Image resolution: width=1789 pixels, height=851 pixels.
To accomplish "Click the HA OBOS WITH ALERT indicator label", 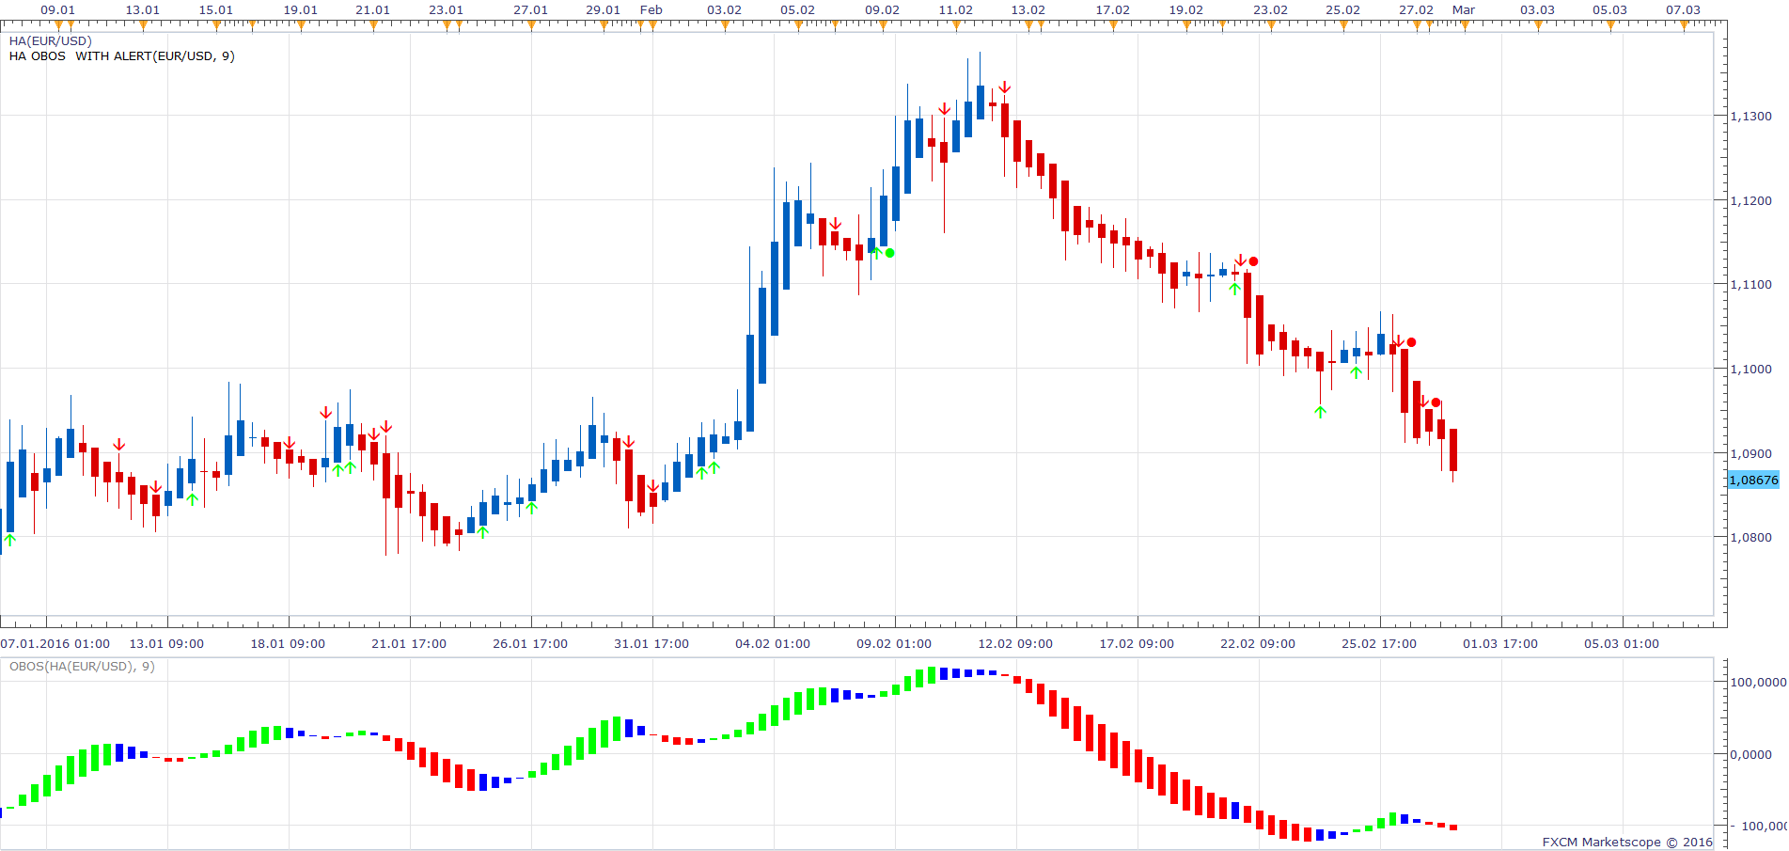I will [x=122, y=56].
